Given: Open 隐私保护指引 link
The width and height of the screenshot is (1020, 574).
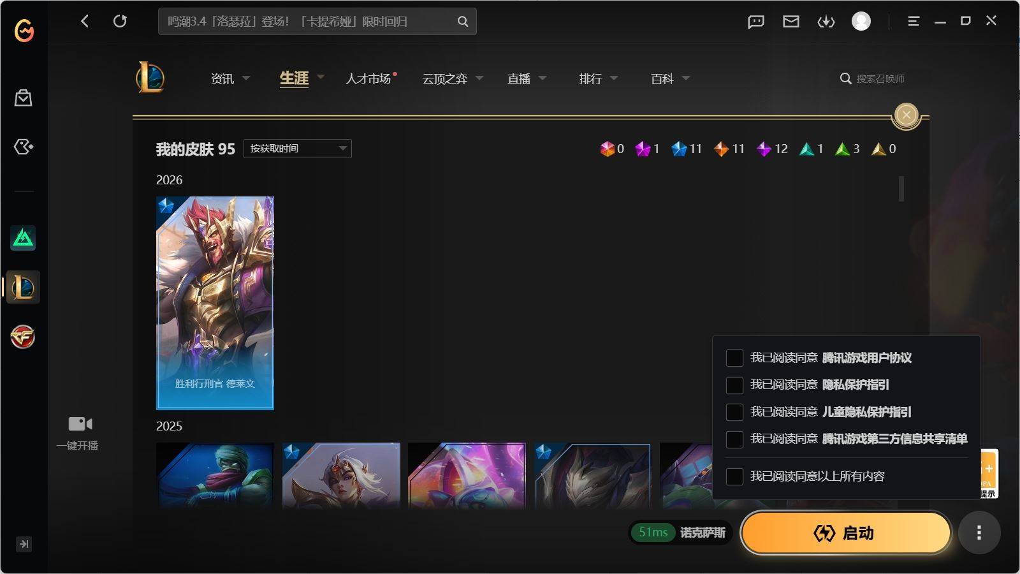Looking at the screenshot, I should click(856, 385).
